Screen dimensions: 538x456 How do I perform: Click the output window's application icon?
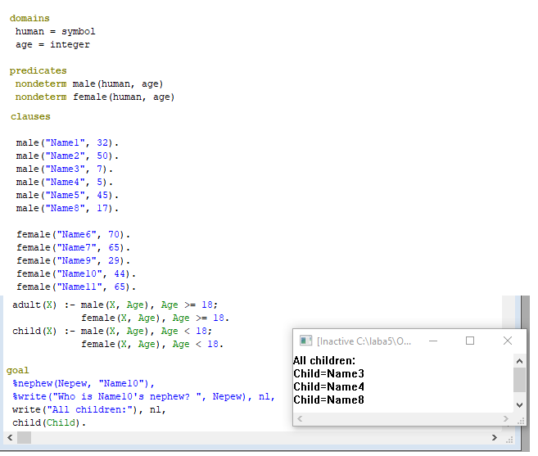point(305,341)
